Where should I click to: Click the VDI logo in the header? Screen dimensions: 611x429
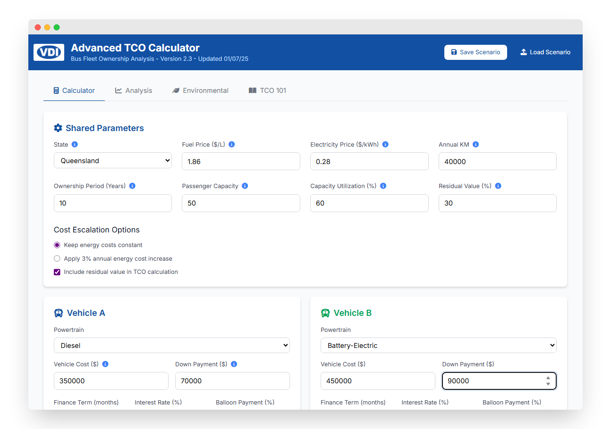pos(49,52)
